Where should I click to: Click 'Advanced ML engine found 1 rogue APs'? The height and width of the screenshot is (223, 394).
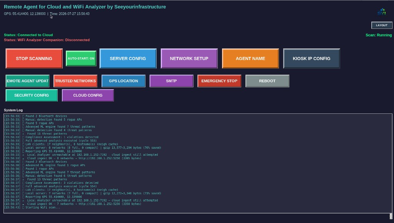pos(45,165)
